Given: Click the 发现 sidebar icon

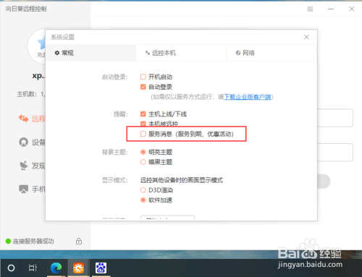Looking at the screenshot, I should point(24,166).
